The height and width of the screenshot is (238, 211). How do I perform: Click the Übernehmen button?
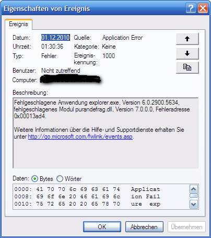click(x=186, y=227)
